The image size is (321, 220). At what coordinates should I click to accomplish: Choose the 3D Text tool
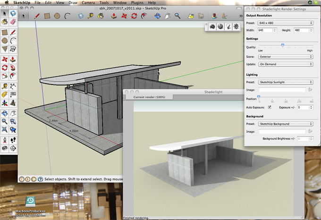pos(13,103)
